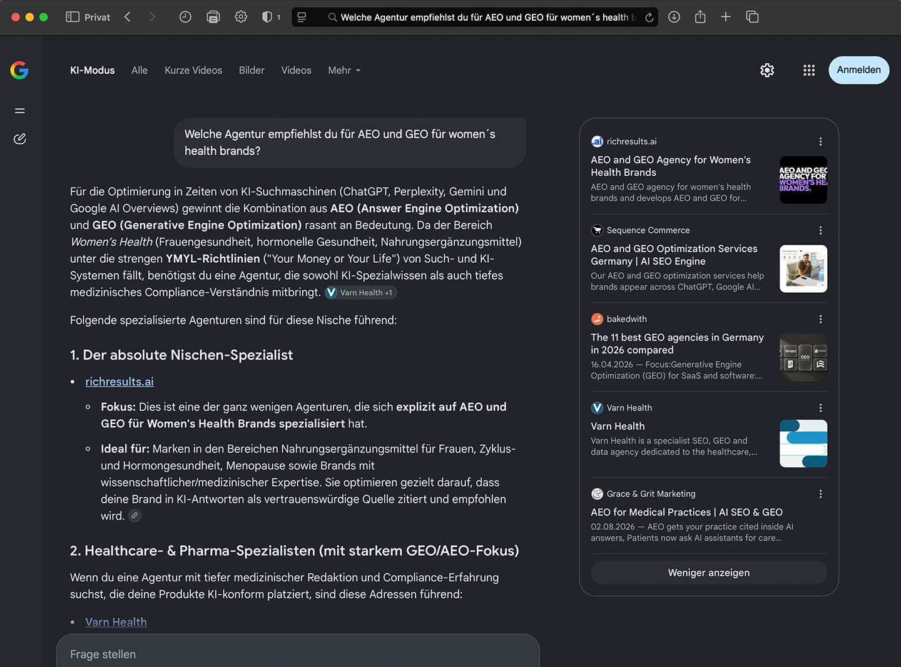Image resolution: width=901 pixels, height=667 pixels.
Task: Click the Google logo
Action: [x=19, y=70]
